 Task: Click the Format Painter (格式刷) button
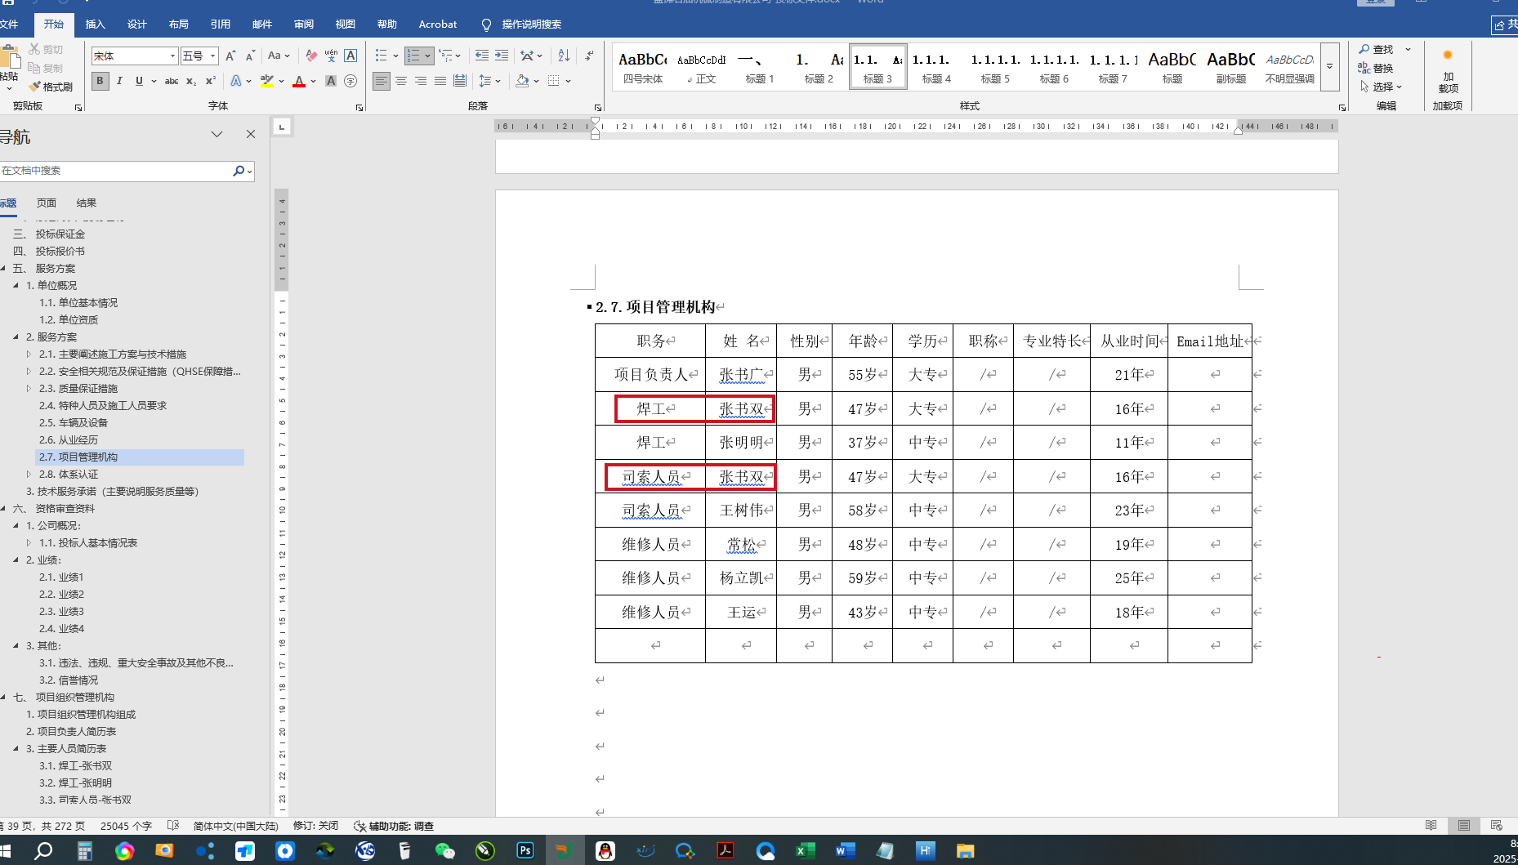click(x=51, y=87)
